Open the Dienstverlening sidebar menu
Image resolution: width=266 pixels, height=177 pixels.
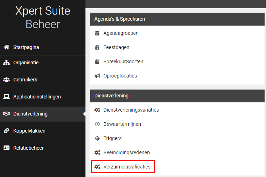tap(30, 114)
